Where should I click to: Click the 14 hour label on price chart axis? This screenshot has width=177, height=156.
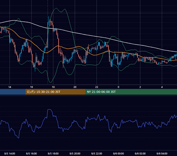10,87
